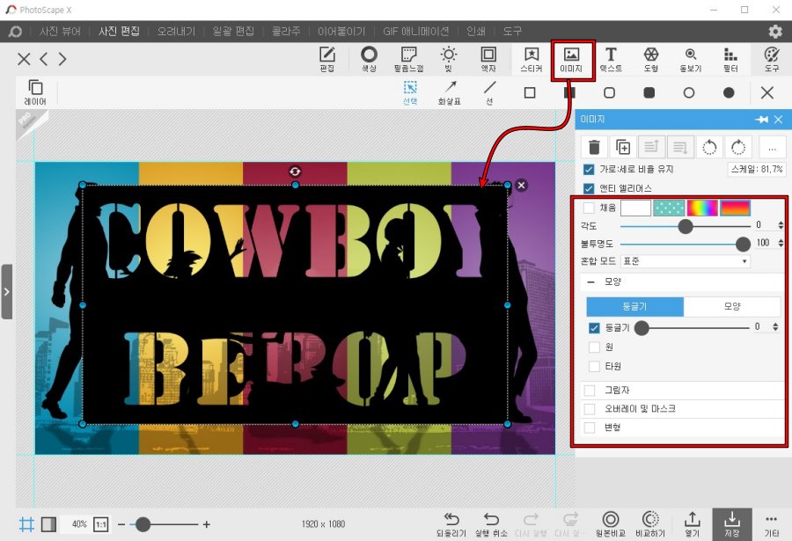The height and width of the screenshot is (541, 792).
Task: Click 되돌리기 (Revert) button
Action: pos(451,523)
